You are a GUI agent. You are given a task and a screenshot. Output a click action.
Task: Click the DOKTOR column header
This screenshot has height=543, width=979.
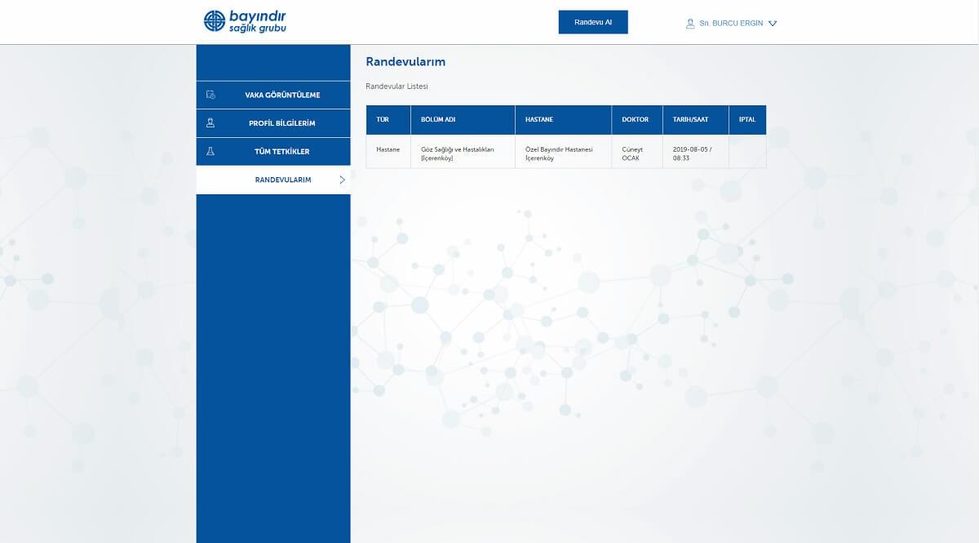tap(636, 120)
